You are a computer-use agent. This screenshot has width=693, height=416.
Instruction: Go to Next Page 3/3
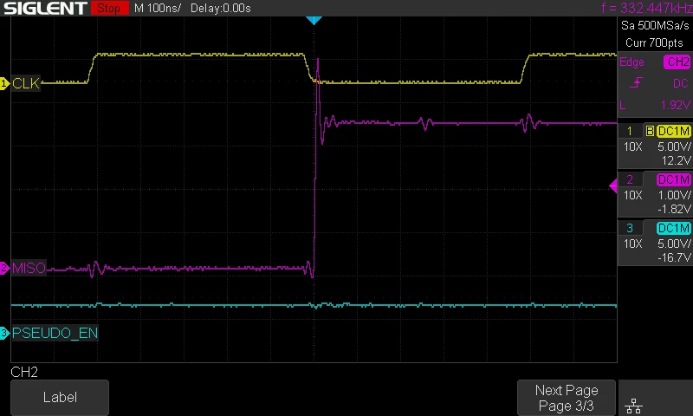[x=567, y=398]
